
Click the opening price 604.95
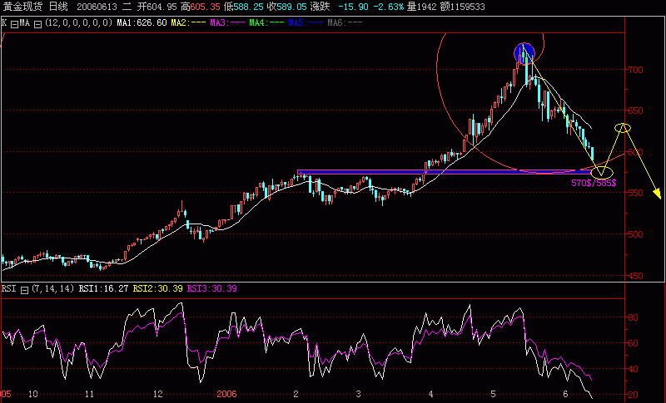click(x=162, y=7)
